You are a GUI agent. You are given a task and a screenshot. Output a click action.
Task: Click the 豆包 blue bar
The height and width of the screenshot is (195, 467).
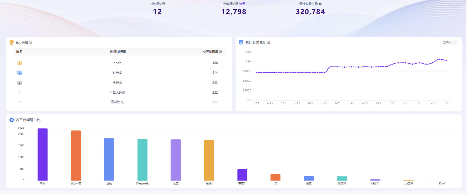pos(109,159)
